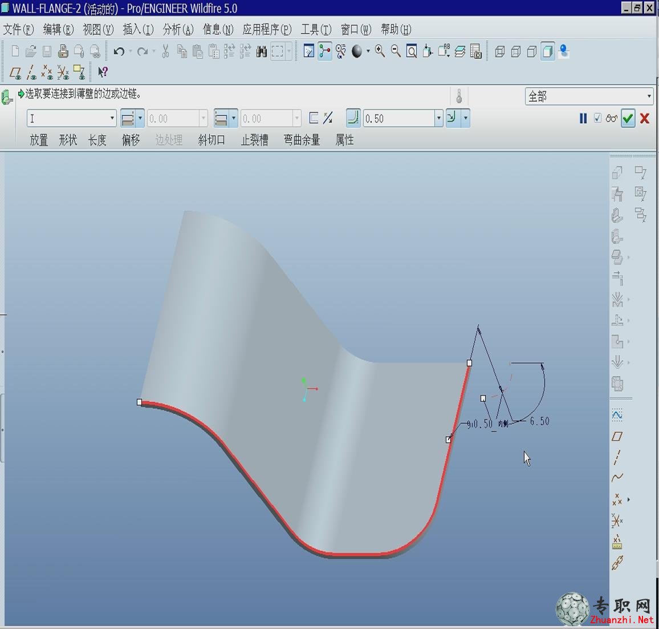Image resolution: width=659 pixels, height=629 pixels.
Task: Open the 分析(A) menu
Action: tap(178, 30)
